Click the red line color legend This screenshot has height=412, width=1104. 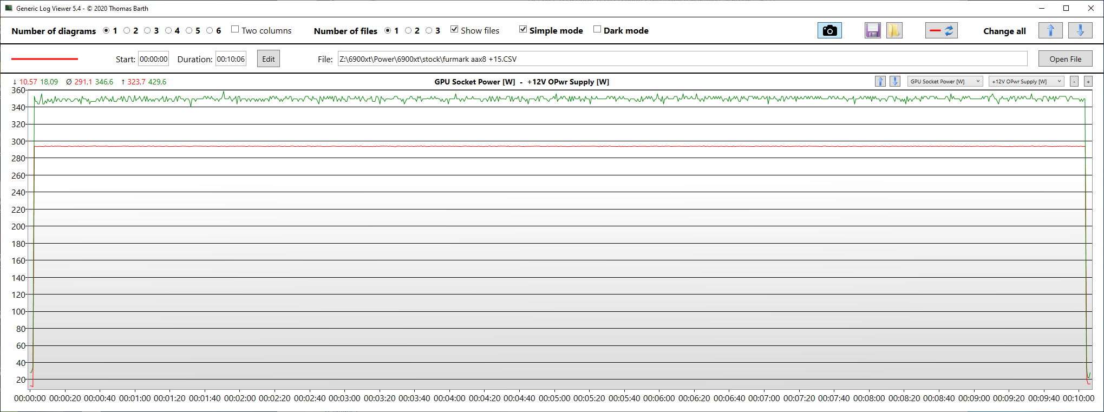[44, 58]
